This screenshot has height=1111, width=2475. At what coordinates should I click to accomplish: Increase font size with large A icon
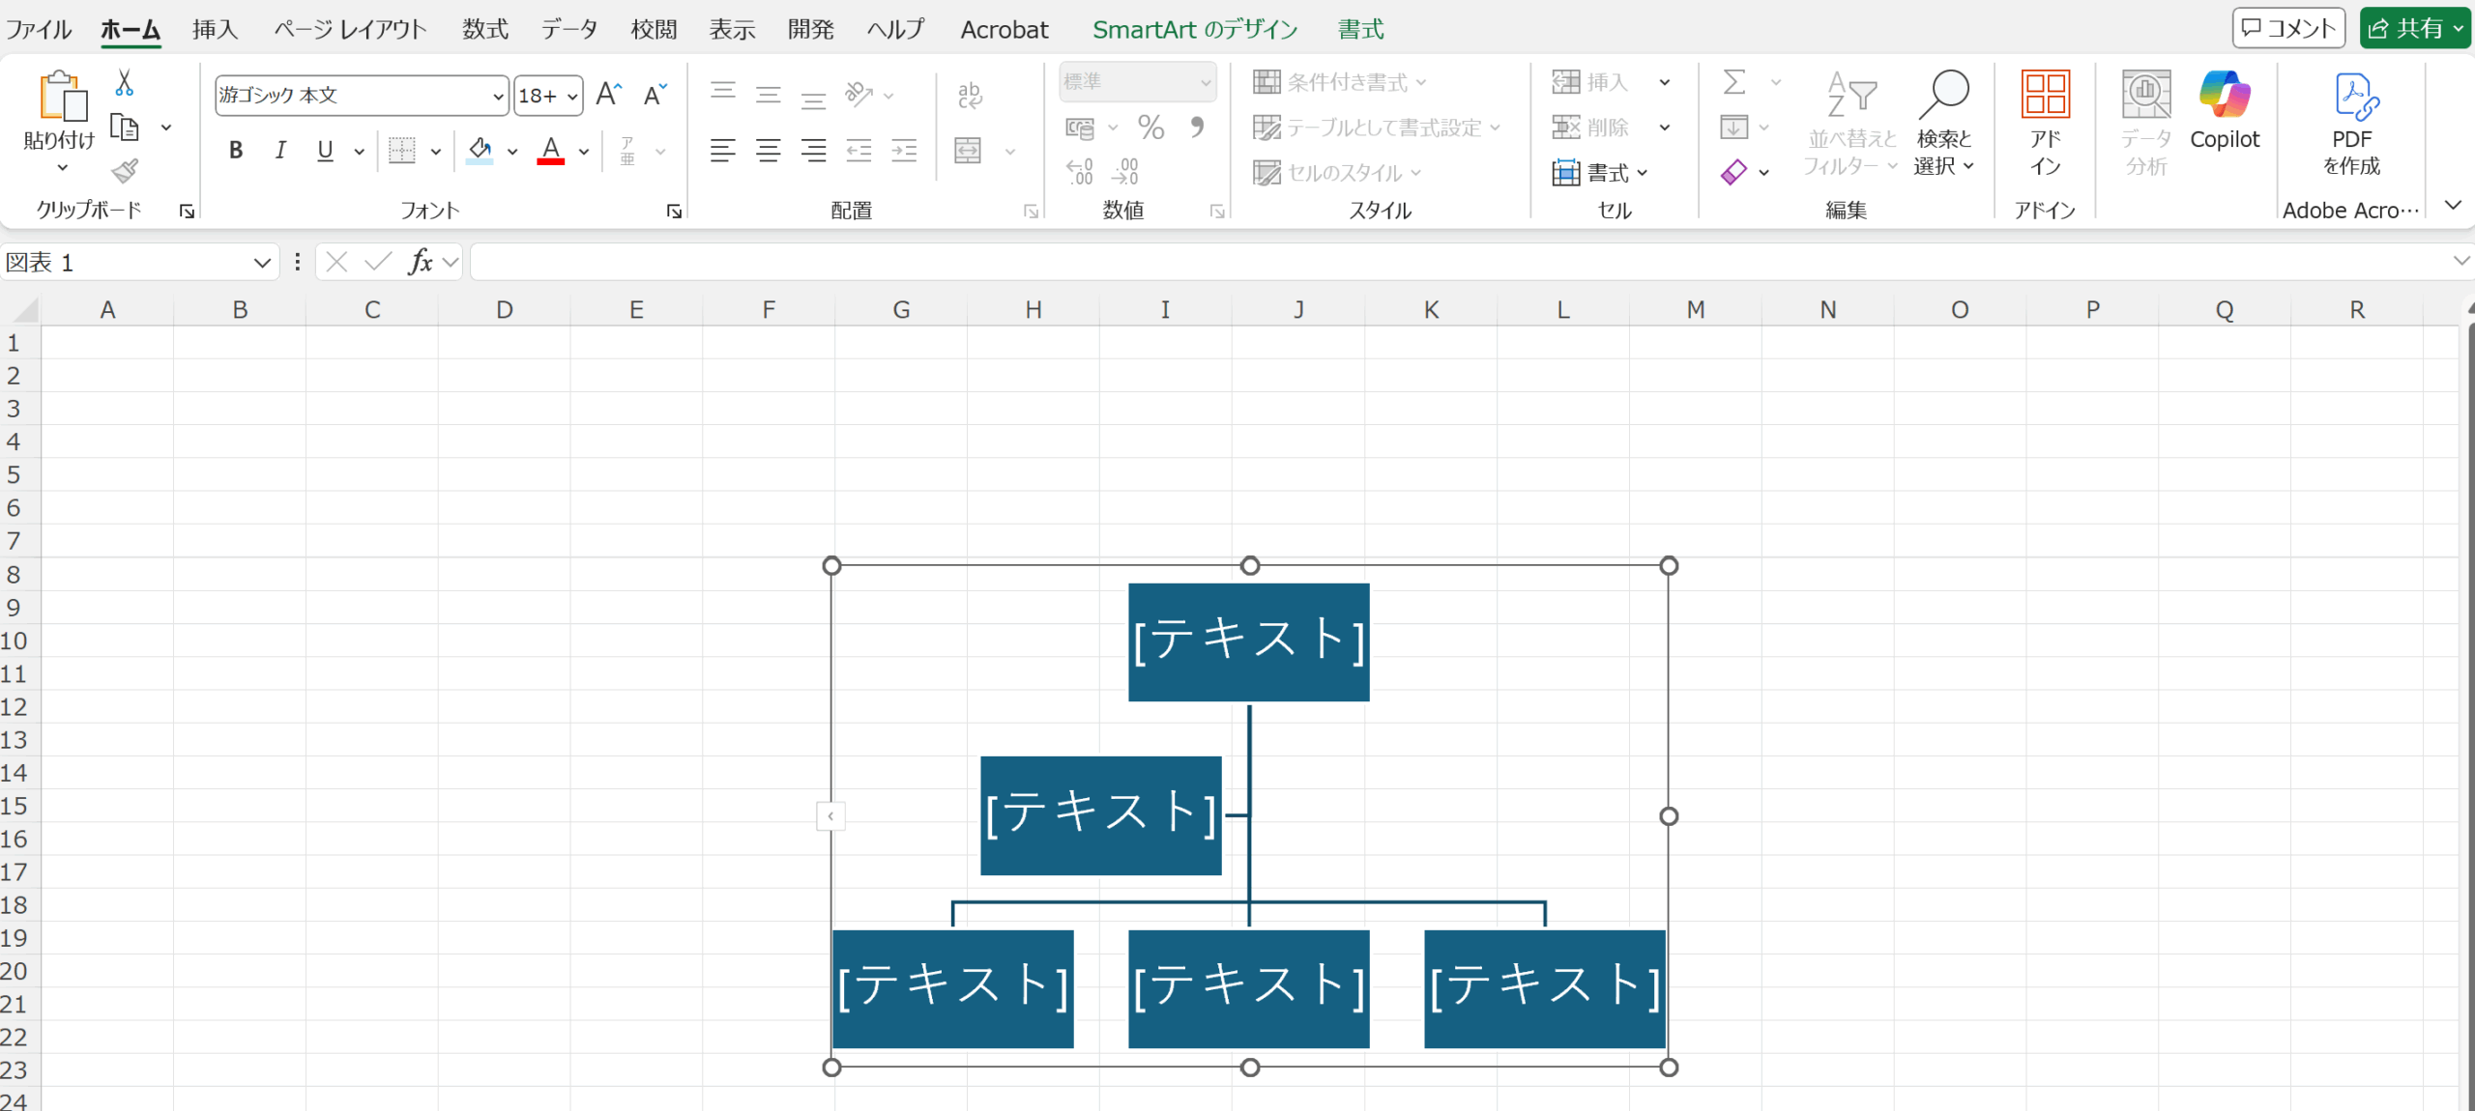click(609, 95)
